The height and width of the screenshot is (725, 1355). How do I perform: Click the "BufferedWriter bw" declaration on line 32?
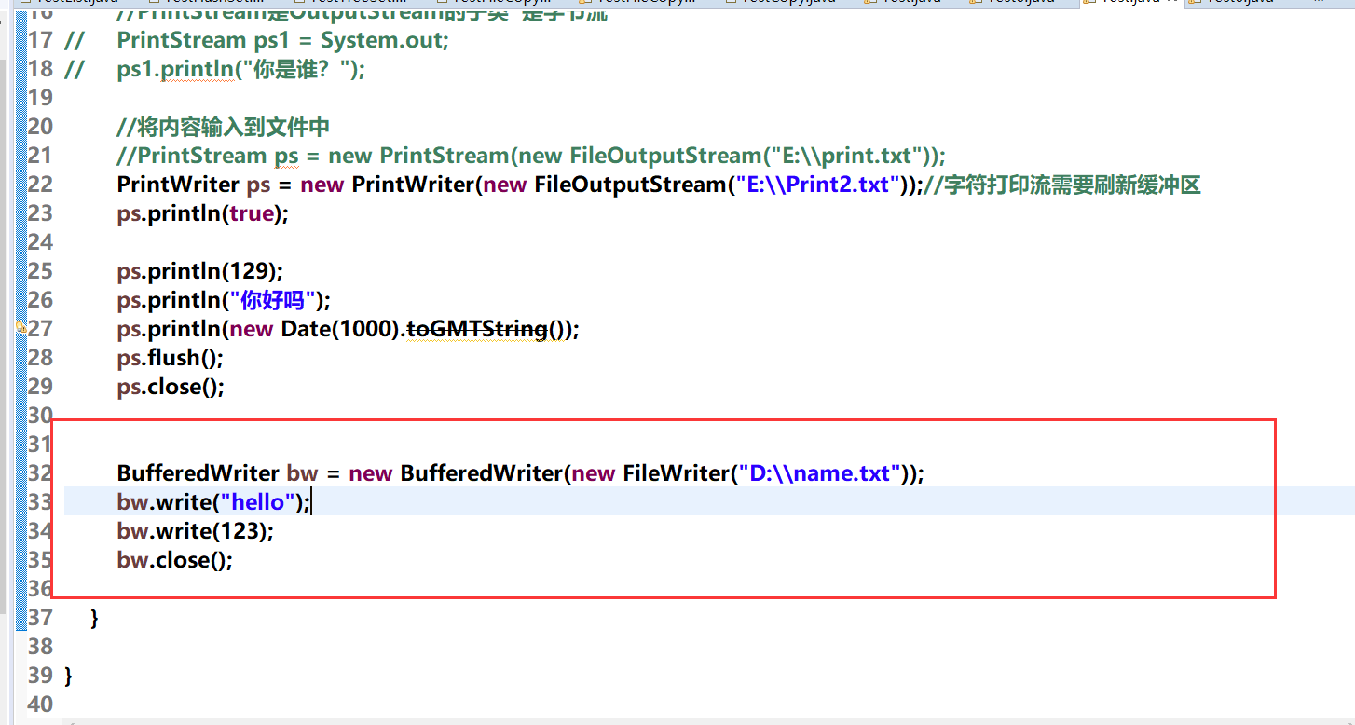coord(218,473)
